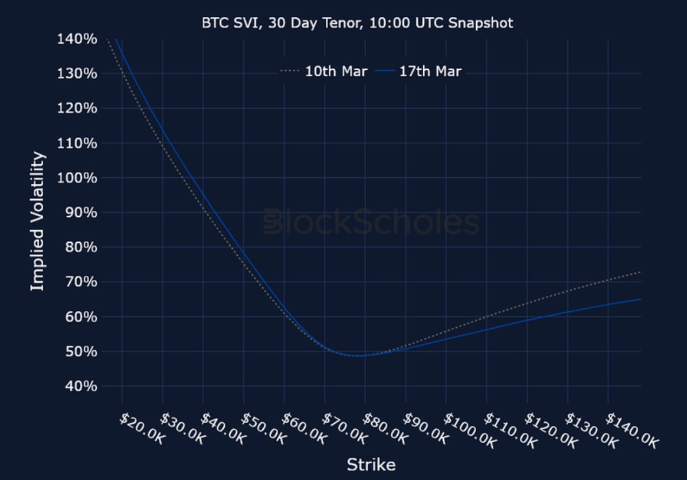The image size is (687, 480).
Task: Click the 40% y-axis tick label
Action: (x=81, y=386)
